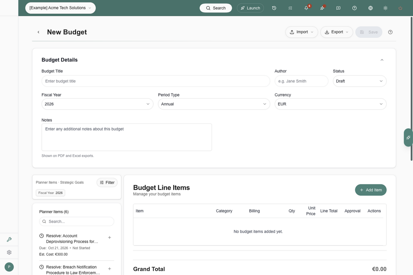The width and height of the screenshot is (413, 275).
Task: Click the Search button in header
Action: click(x=216, y=8)
